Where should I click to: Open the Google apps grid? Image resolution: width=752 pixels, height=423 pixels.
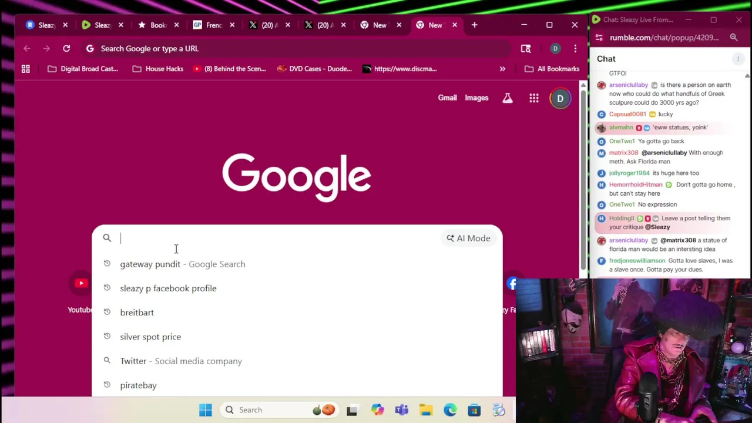point(534,99)
